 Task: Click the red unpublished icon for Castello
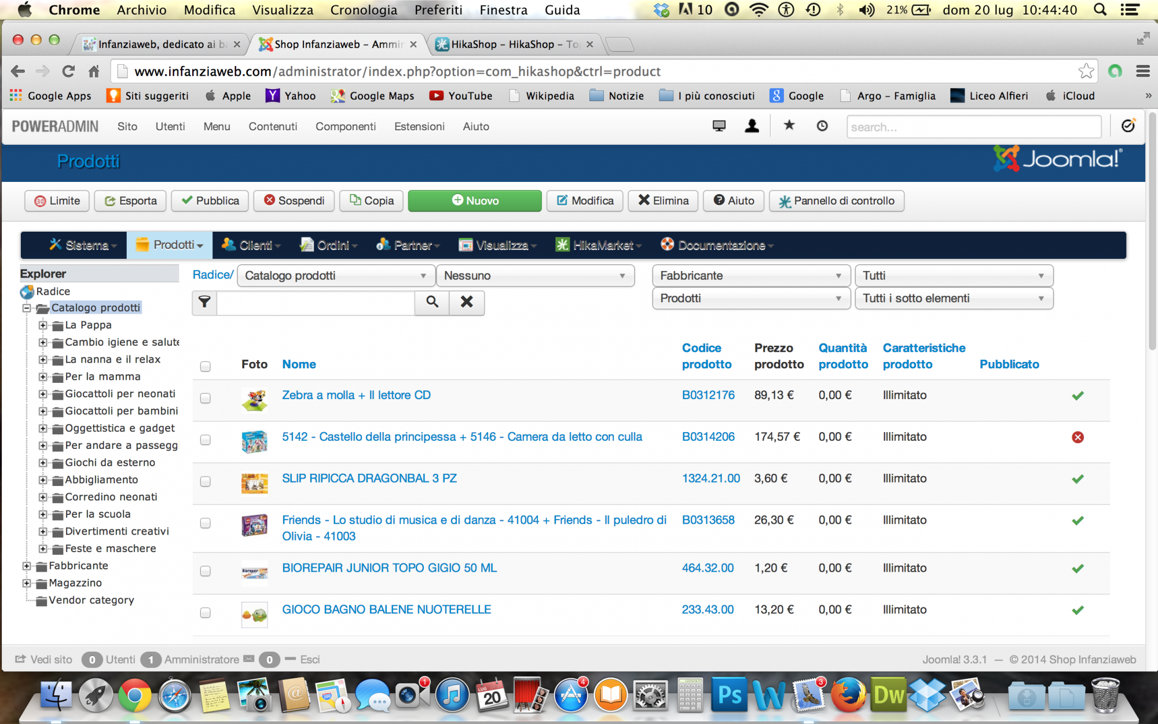pyautogui.click(x=1078, y=437)
